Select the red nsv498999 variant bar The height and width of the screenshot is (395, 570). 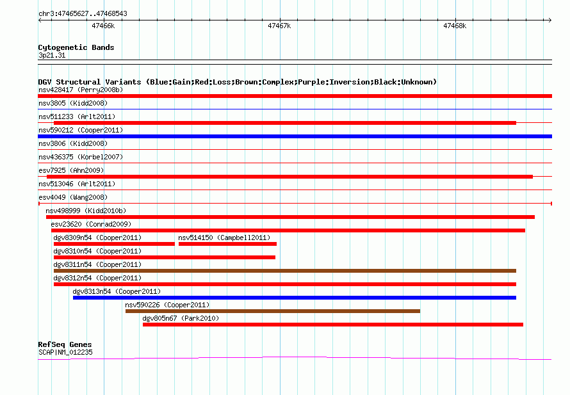pos(291,217)
